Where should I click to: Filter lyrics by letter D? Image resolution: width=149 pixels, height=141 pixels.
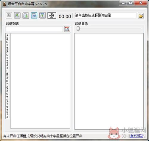pyautogui.click(x=7, y=45)
